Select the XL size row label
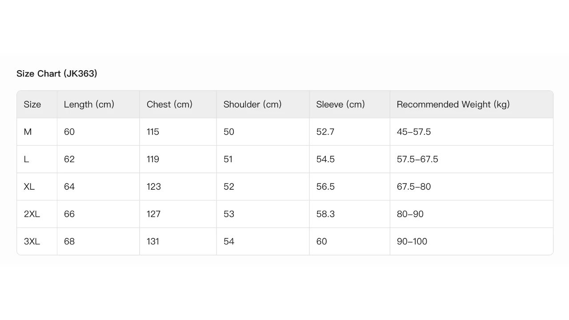The width and height of the screenshot is (569, 320). [29, 187]
